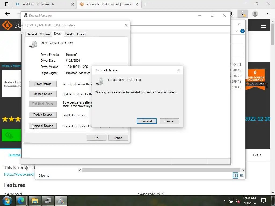Maximize the Device Manager window

212,15
